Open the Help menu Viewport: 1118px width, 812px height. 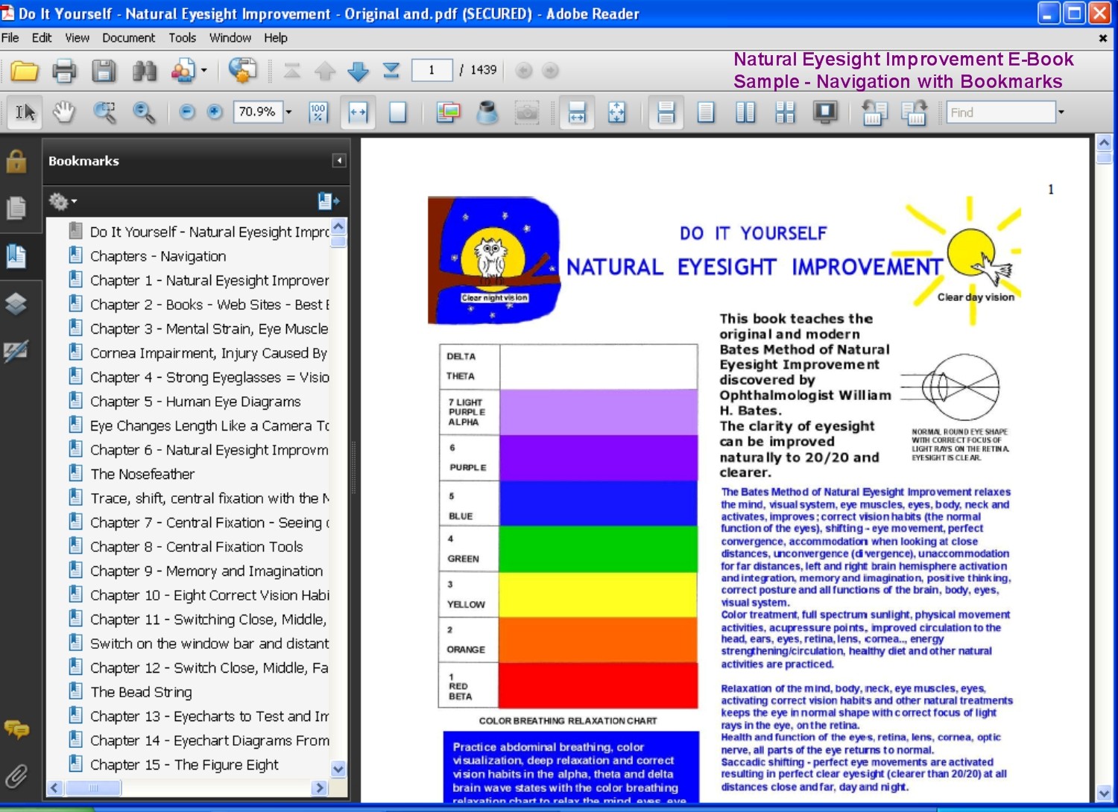point(275,38)
